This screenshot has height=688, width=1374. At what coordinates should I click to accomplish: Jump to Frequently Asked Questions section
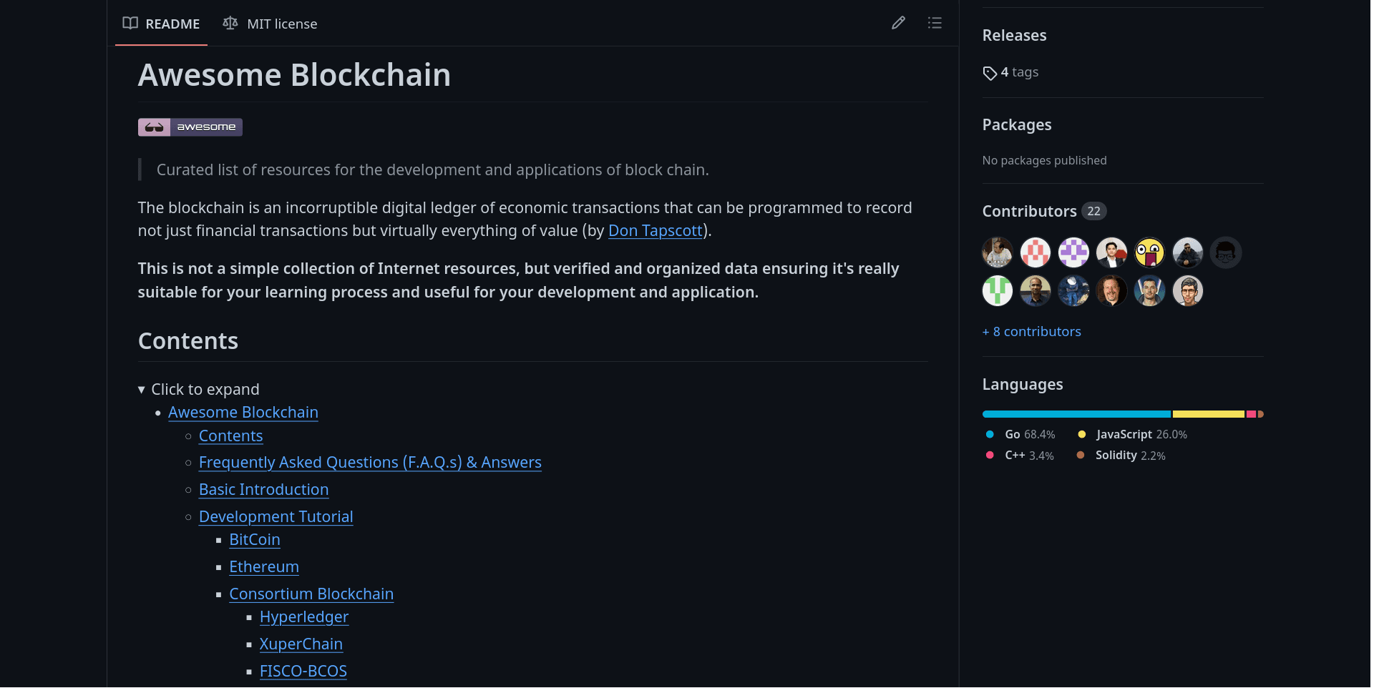pyautogui.click(x=370, y=463)
